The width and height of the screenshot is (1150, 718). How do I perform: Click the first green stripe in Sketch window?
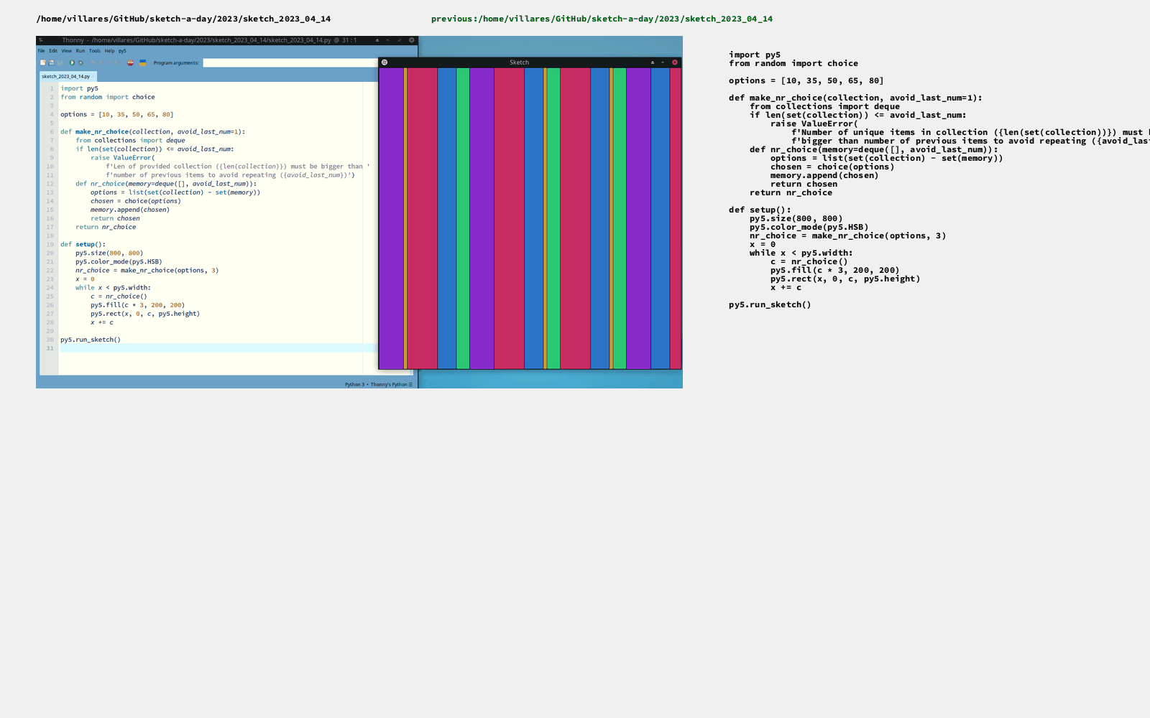463,218
